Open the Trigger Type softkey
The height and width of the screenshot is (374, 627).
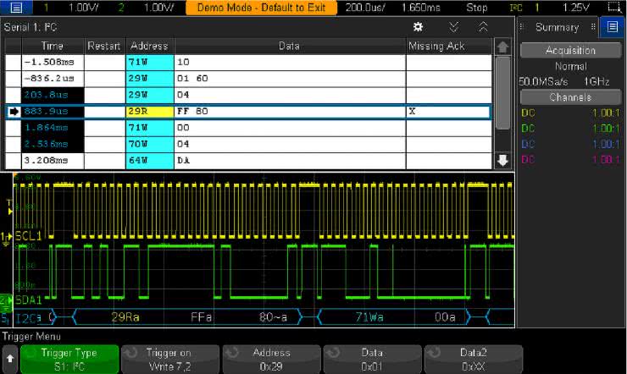click(x=68, y=359)
